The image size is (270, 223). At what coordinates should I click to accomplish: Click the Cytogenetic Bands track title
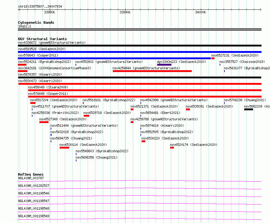tap(36, 22)
